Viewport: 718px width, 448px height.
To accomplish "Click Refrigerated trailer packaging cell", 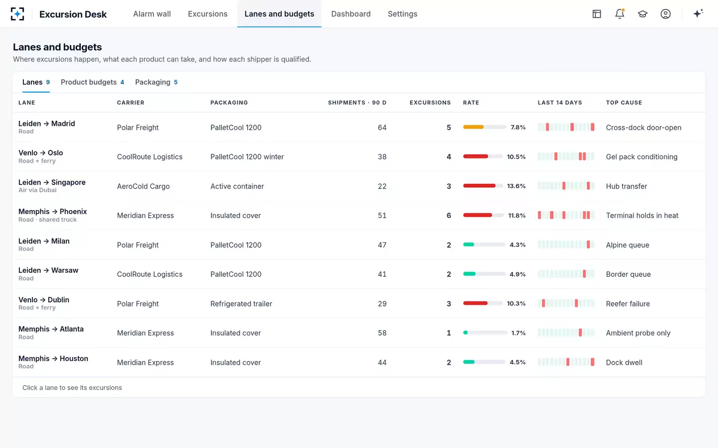I will click(x=241, y=304).
